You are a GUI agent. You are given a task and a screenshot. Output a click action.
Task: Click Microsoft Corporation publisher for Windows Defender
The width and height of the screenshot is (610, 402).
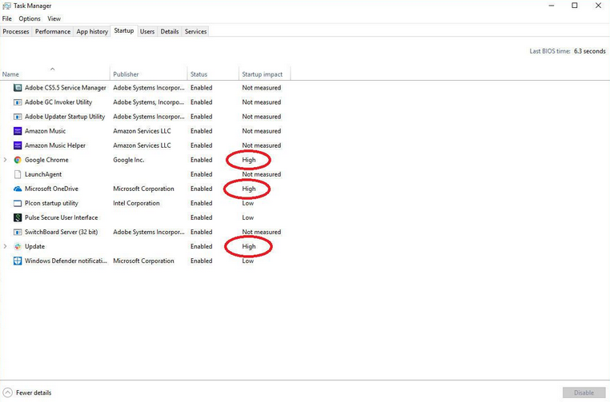(x=143, y=261)
